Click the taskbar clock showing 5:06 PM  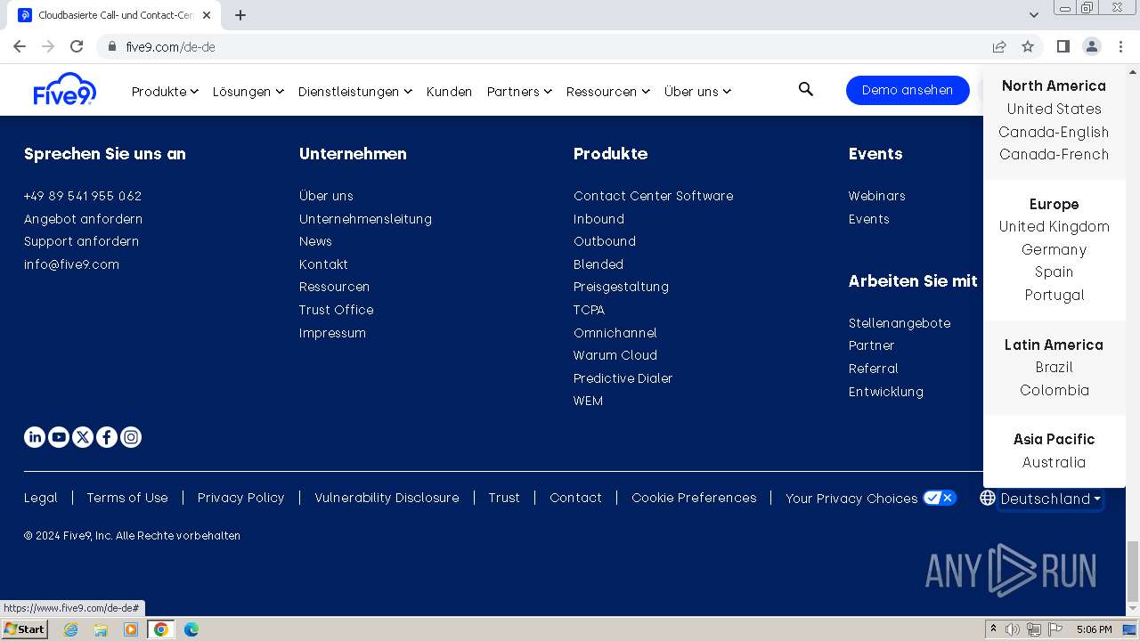pos(1094,629)
